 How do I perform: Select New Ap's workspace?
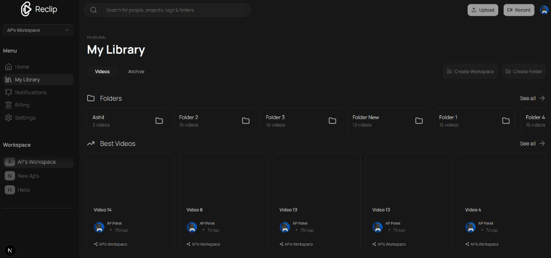click(x=38, y=176)
